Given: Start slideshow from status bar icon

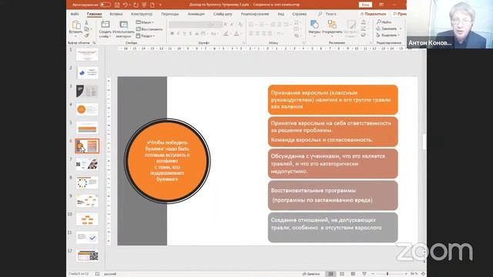Looking at the screenshot, I should (x=364, y=274).
